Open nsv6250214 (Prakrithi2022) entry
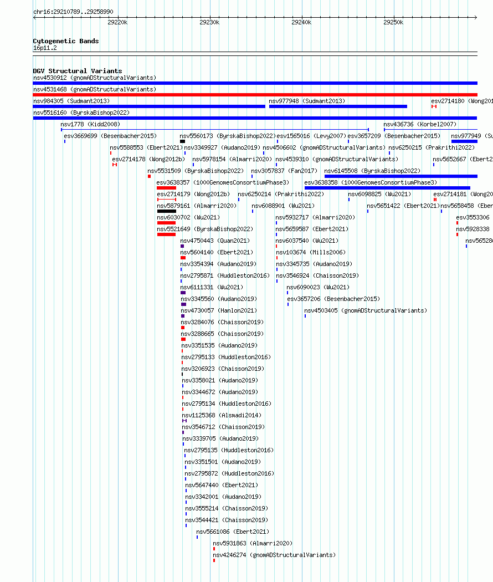 coord(281,194)
